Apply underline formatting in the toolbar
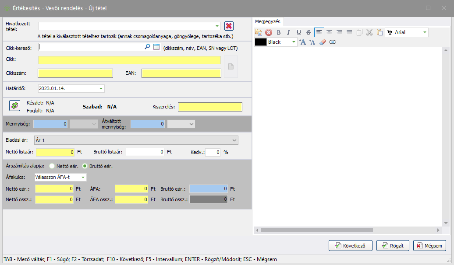This screenshot has width=454, height=265. coord(298,32)
